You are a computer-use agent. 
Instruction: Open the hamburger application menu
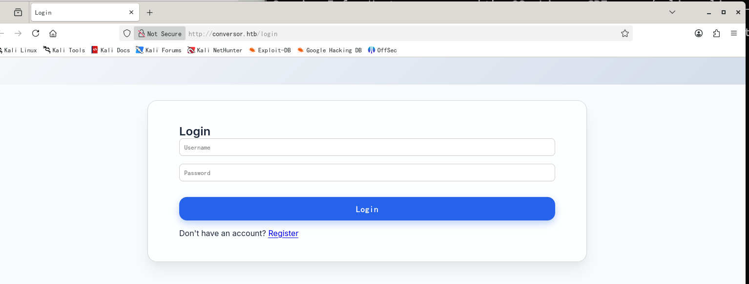(733, 33)
